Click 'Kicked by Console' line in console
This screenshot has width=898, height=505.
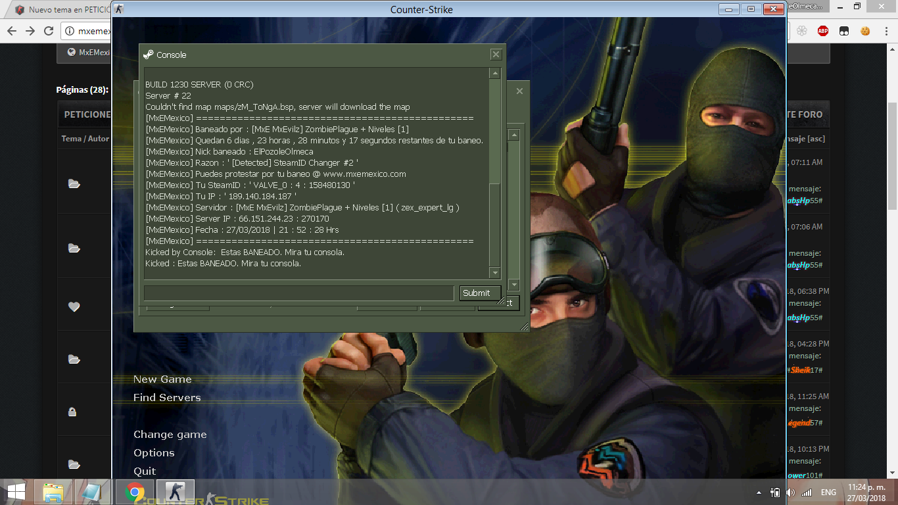click(x=245, y=252)
